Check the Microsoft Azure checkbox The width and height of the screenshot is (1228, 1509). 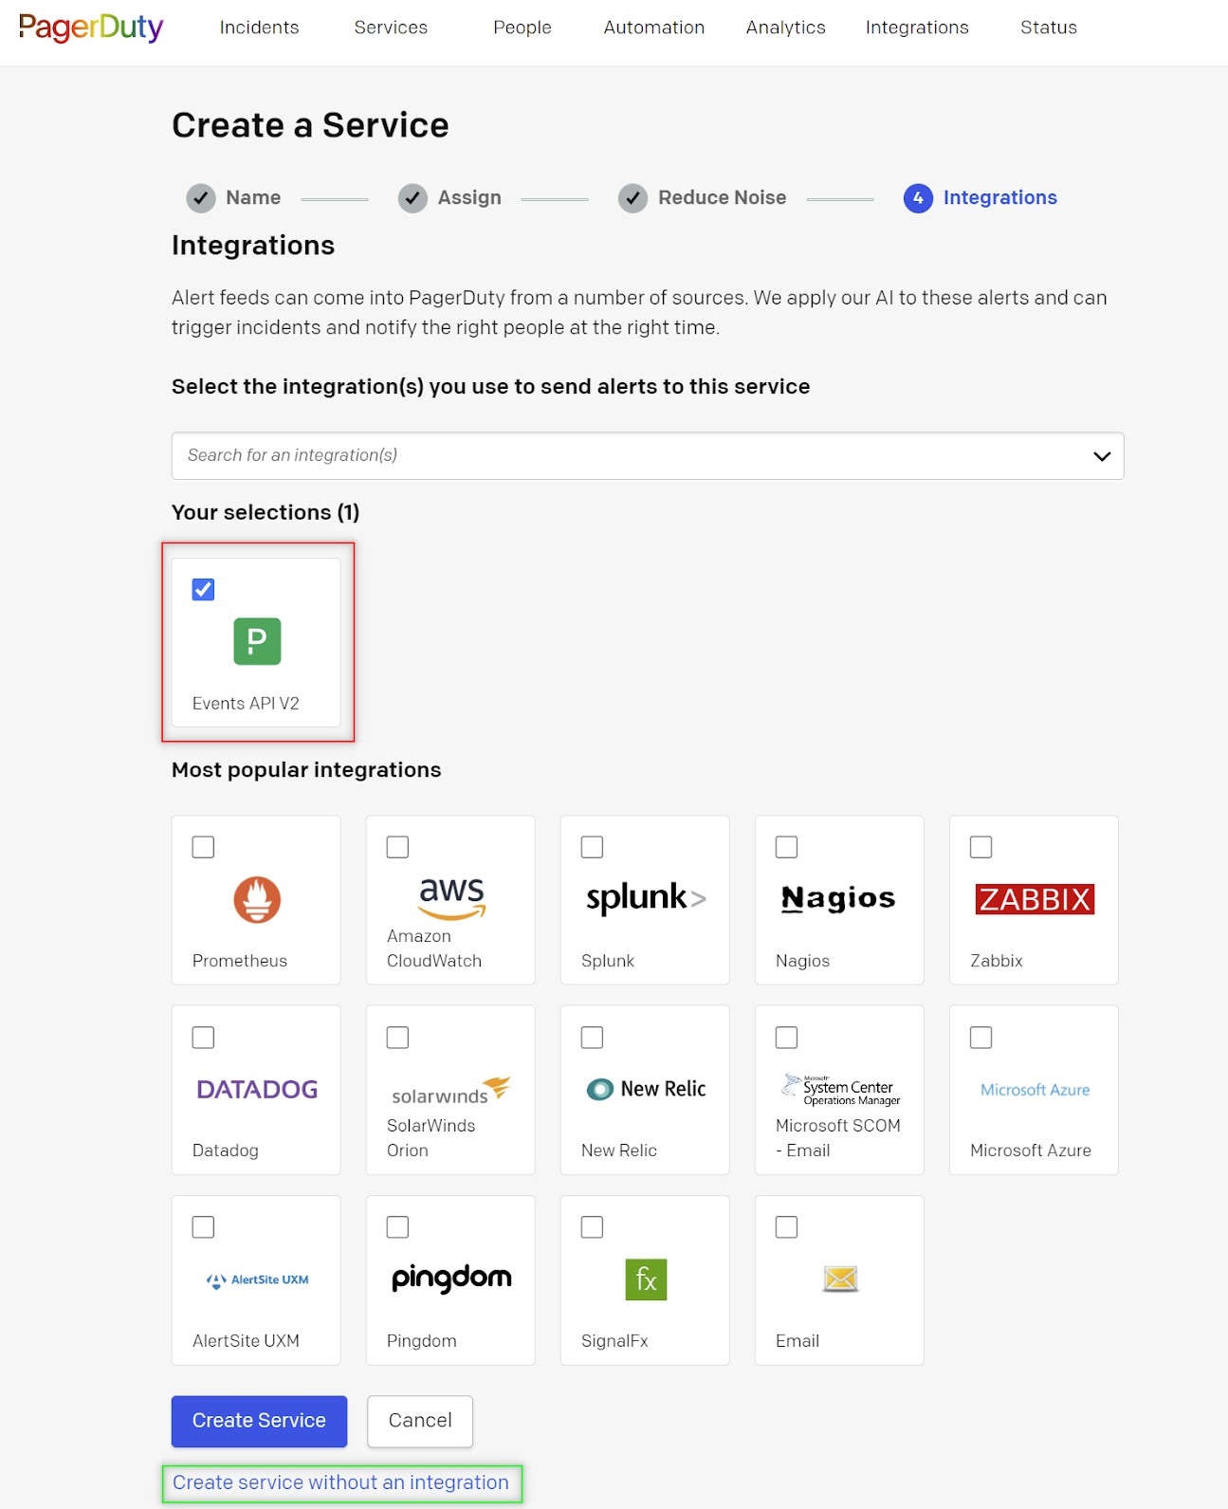981,1037
